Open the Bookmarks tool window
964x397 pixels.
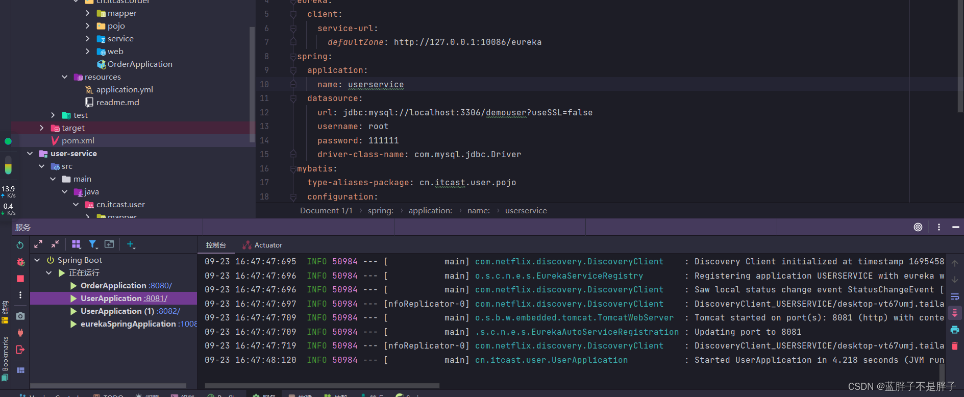coord(5,358)
